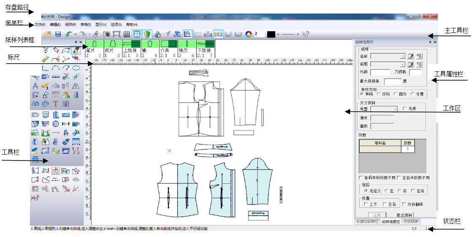Open the 纸样 menu
The image size is (474, 237).
70,25
